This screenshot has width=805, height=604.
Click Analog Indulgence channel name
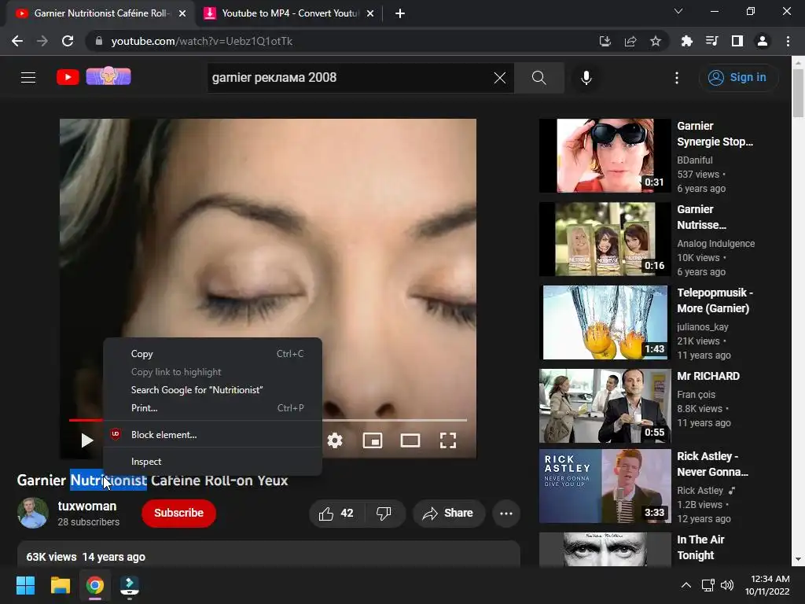(x=715, y=244)
